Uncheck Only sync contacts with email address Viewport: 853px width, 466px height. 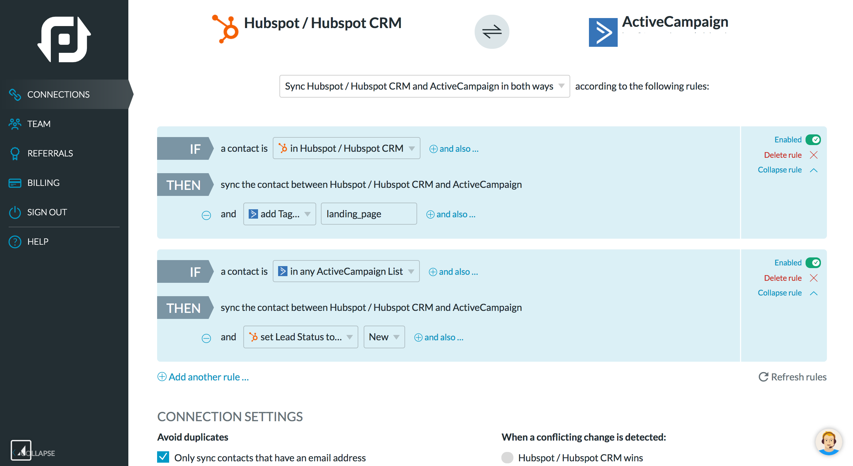(x=163, y=457)
